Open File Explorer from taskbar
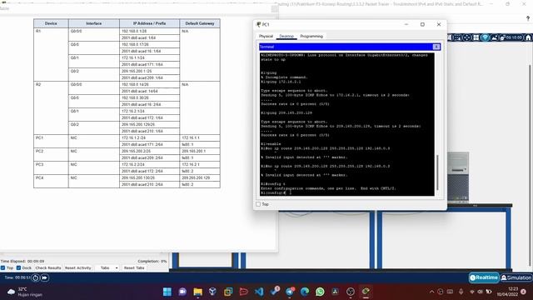This screenshot has height=300, width=533. point(197,292)
